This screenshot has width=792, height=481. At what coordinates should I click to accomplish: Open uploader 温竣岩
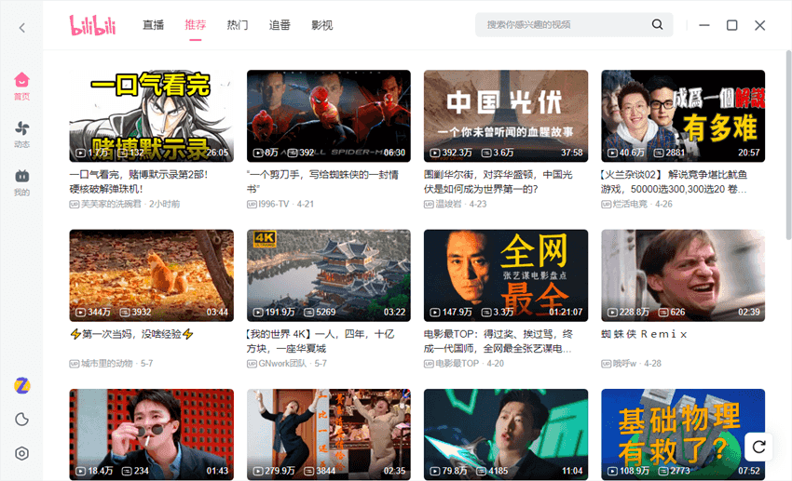click(x=448, y=204)
